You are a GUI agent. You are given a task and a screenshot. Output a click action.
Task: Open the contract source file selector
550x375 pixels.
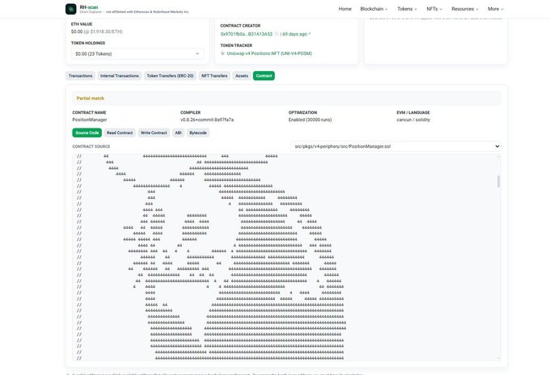(x=396, y=146)
